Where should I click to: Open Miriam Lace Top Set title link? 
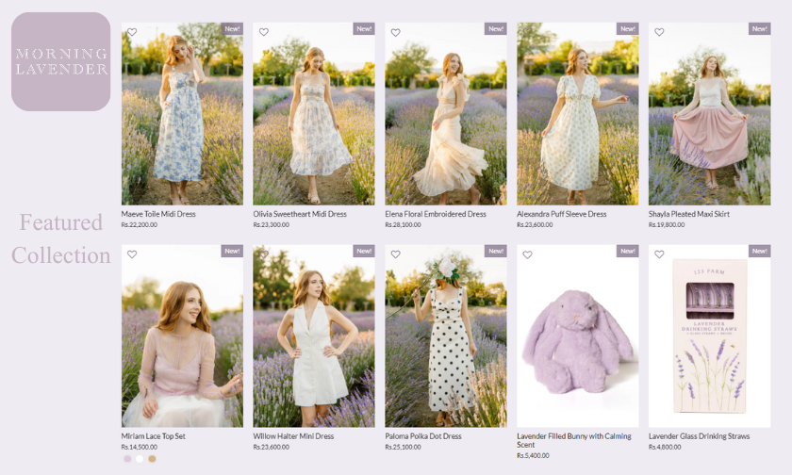click(x=153, y=436)
